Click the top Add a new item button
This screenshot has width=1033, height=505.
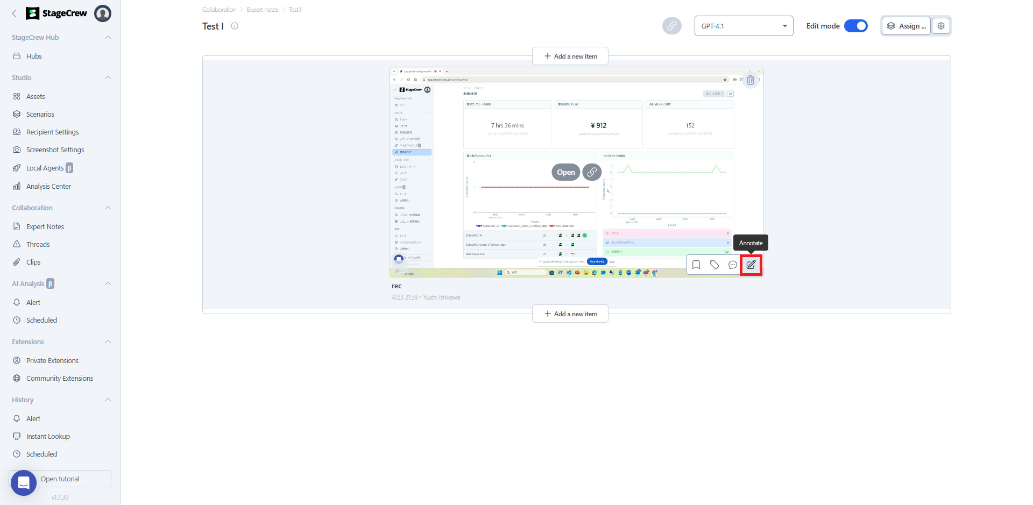tap(570, 56)
